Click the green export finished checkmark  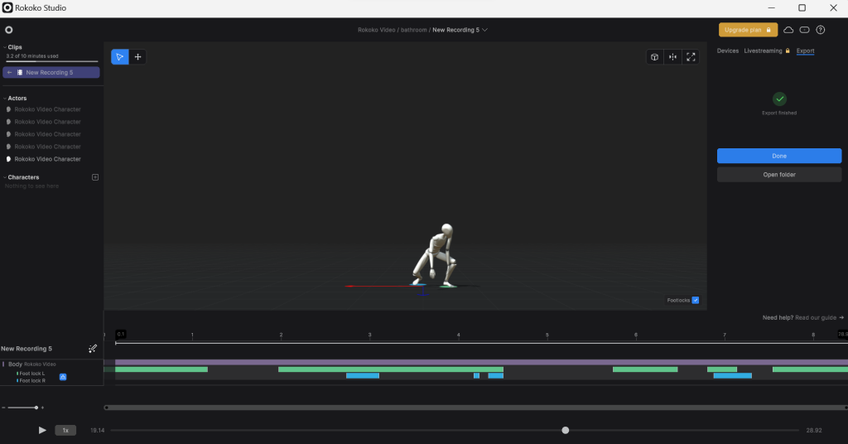click(779, 99)
